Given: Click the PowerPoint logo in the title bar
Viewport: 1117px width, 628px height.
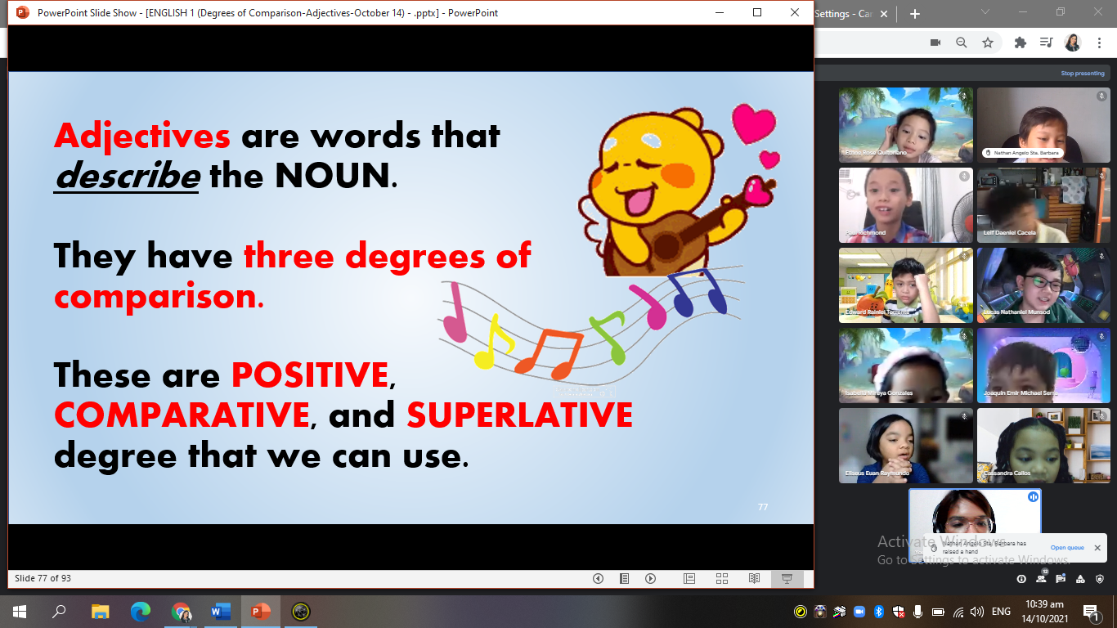Looking at the screenshot, I should (22, 12).
